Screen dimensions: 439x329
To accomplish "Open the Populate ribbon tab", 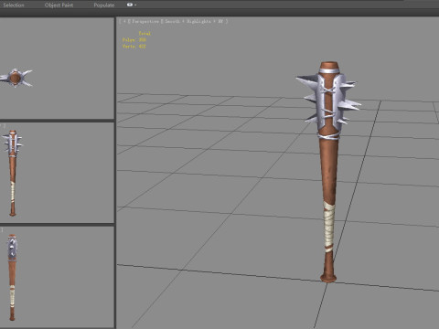I will click(x=104, y=5).
